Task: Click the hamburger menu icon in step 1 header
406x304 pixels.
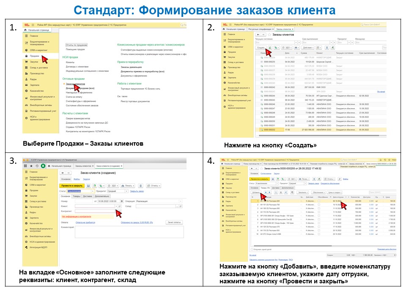Action: point(33,25)
